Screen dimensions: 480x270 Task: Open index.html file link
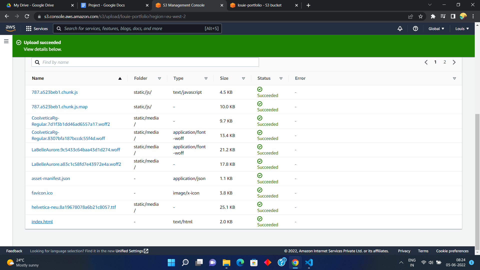42,222
